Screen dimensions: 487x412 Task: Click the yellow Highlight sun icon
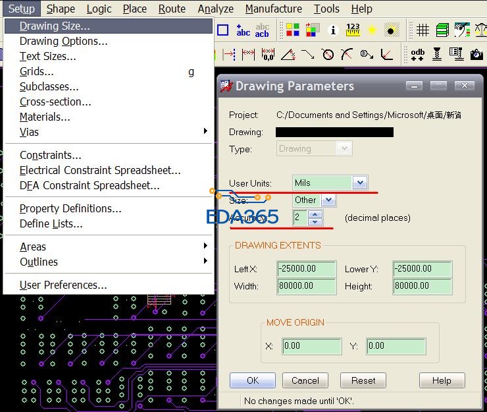372,30
